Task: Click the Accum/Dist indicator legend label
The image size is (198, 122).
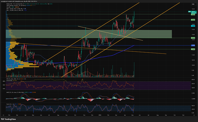Action: [x=9, y=80]
